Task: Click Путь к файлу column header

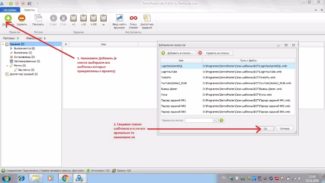Action: pos(248,61)
